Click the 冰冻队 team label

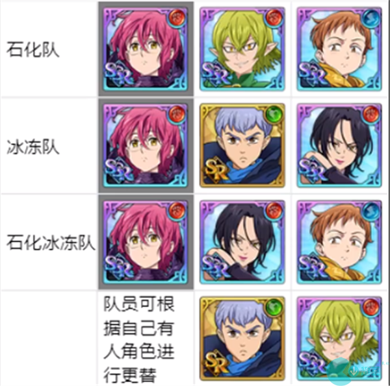[x=33, y=147]
